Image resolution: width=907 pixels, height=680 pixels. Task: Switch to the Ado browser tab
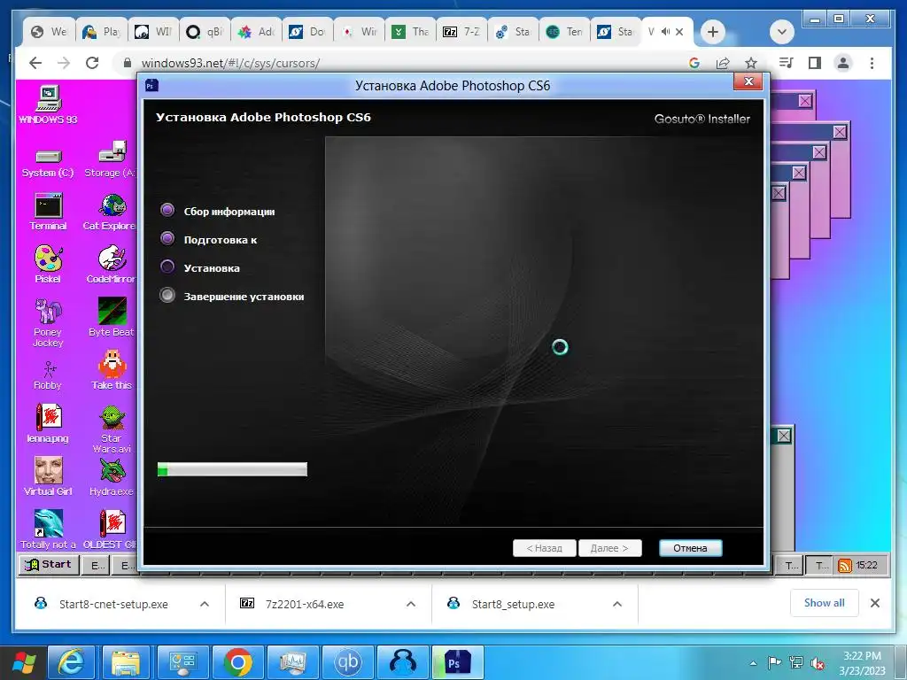coord(256,32)
